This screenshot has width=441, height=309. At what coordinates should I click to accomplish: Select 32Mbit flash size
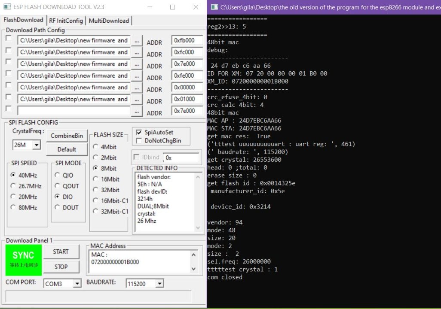pyautogui.click(x=106, y=190)
